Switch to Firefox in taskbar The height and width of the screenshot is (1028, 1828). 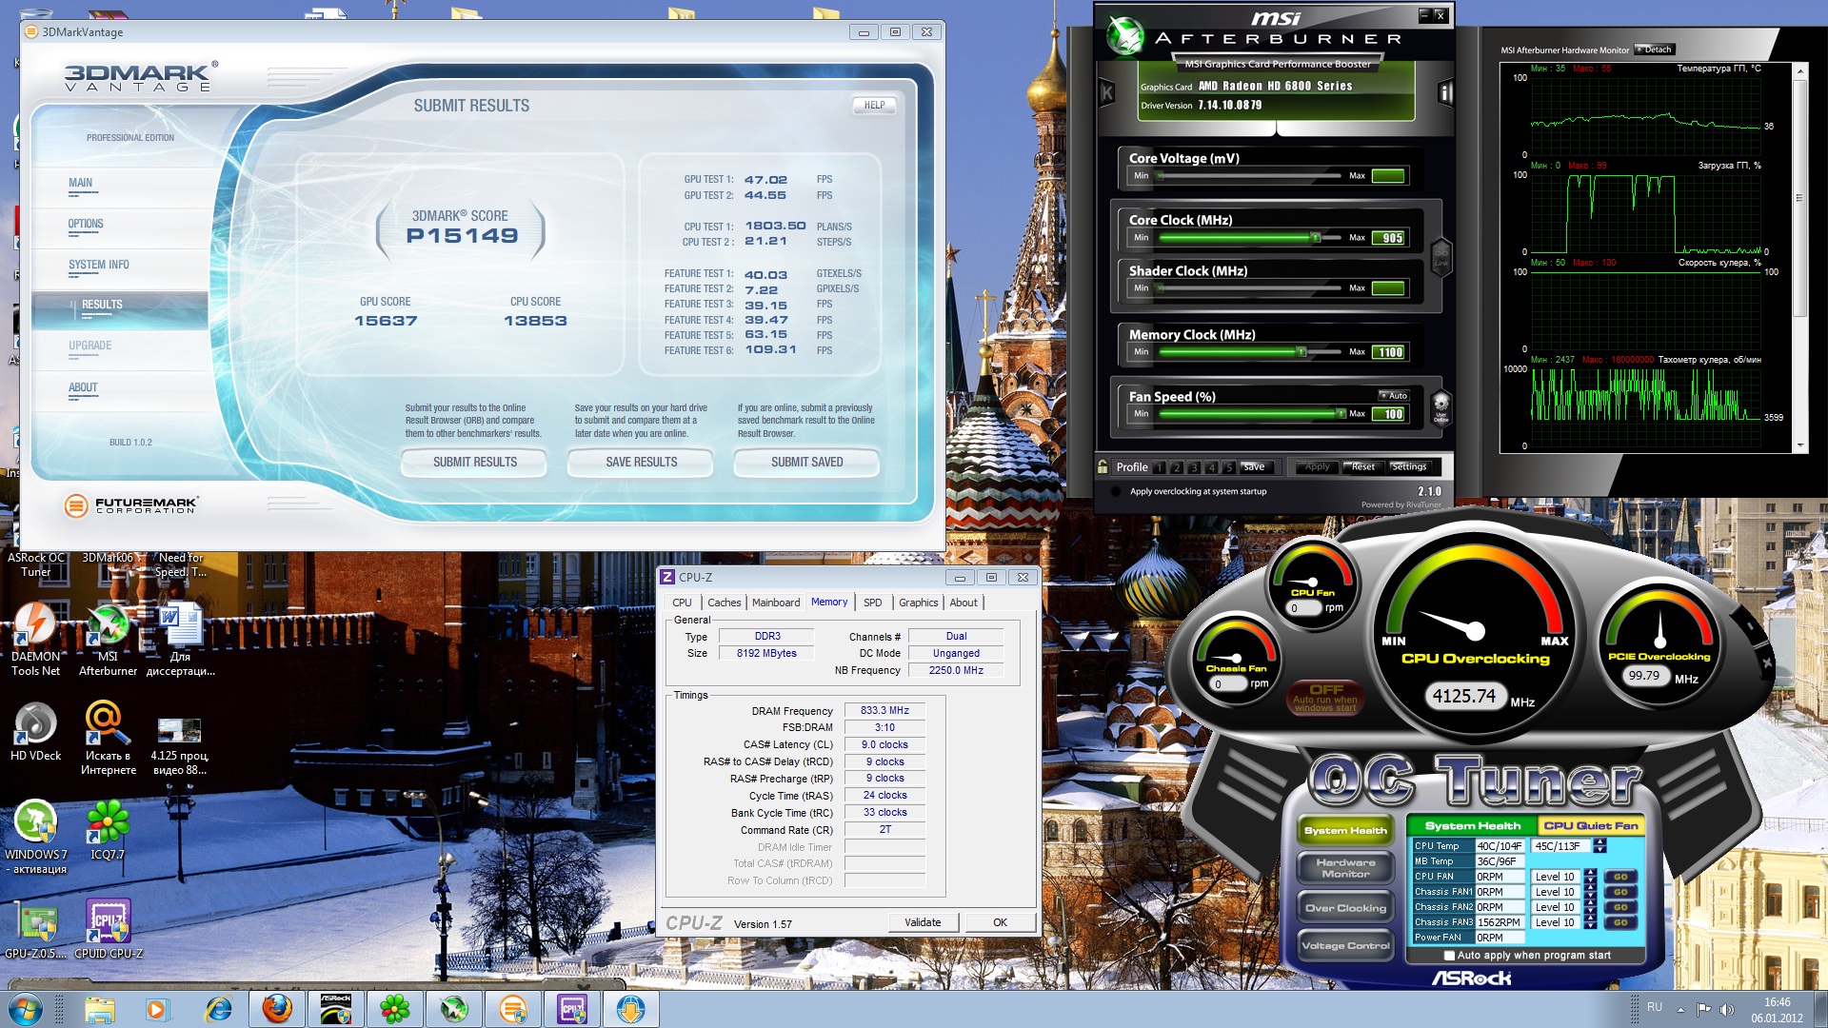pos(277,1009)
